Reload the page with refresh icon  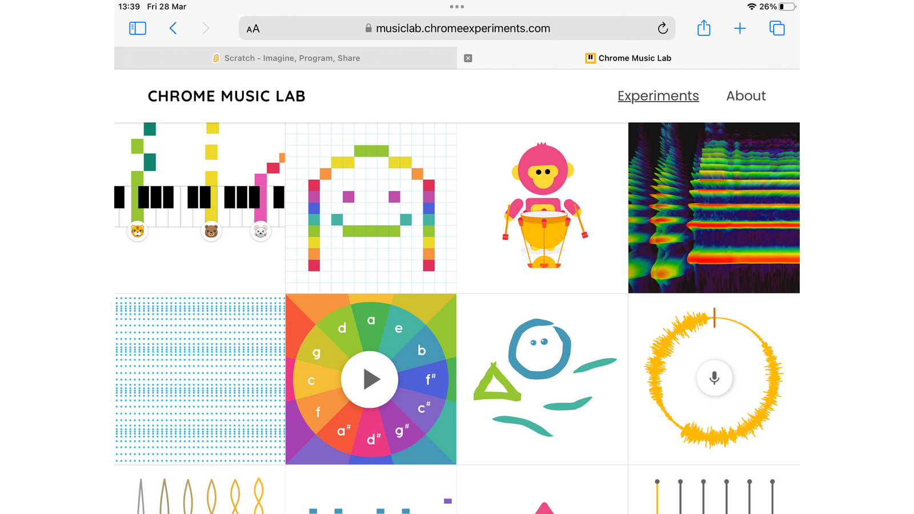663,28
